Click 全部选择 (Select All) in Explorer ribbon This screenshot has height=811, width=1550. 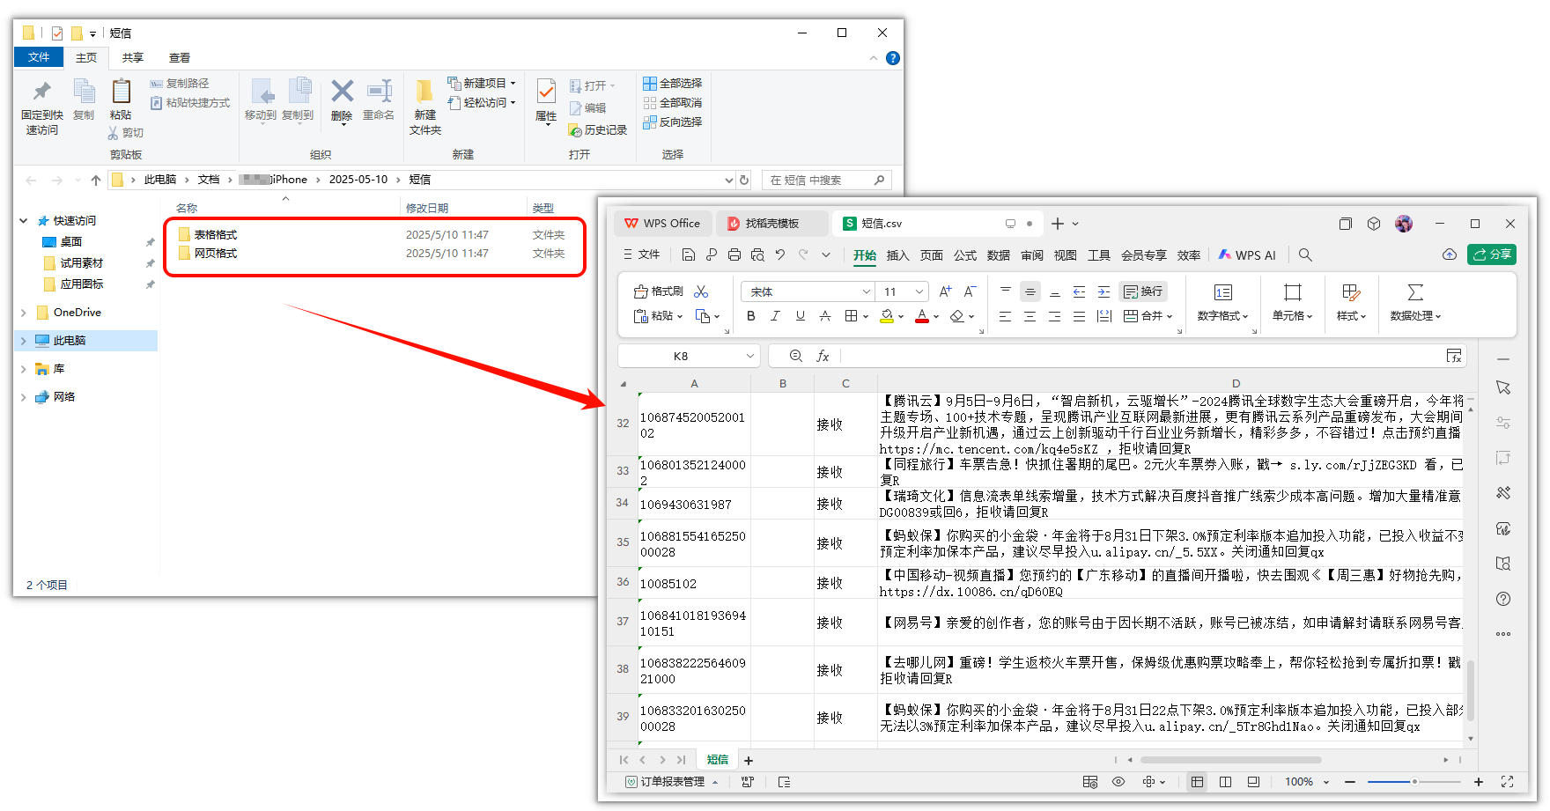673,84
